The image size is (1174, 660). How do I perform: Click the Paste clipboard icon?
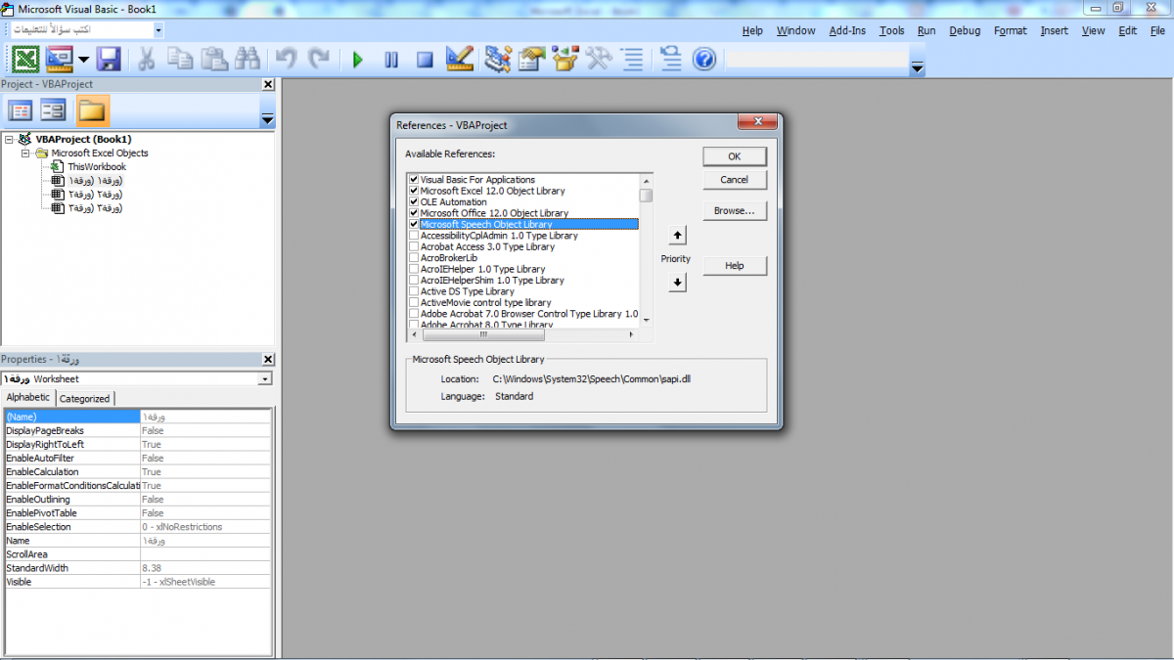[213, 60]
